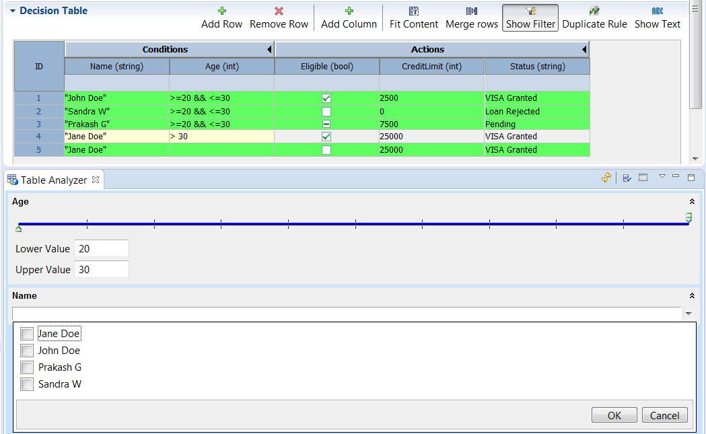Viewport: 706px width, 434px height.
Task: Uncheck Eligible for the John Doe row
Action: point(326,98)
